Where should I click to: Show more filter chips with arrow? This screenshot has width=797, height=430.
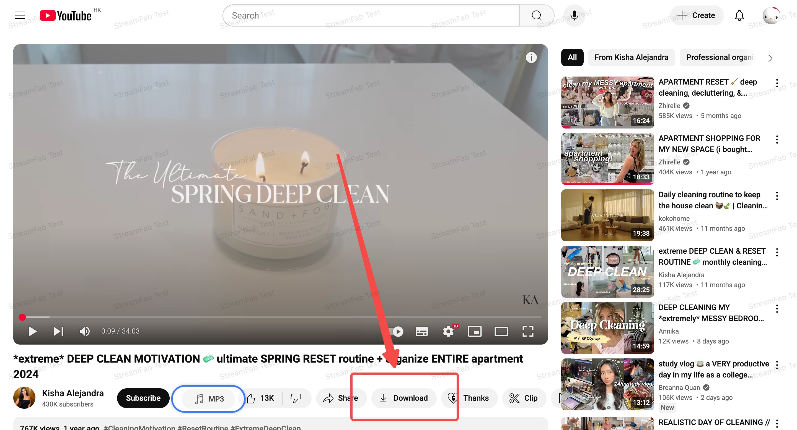[770, 58]
